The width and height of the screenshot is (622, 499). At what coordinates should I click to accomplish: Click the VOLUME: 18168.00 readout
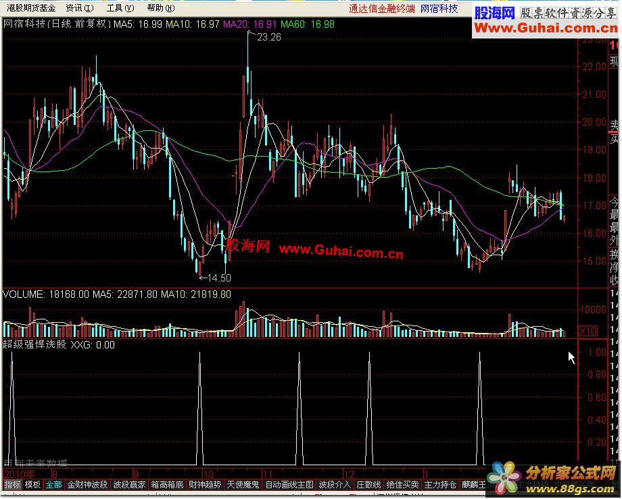click(46, 294)
